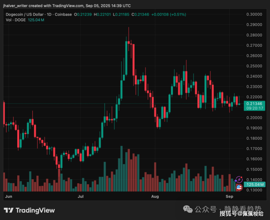Image resolution: width=270 pixels, height=220 pixels.
Task: Open symbol search via Dogecoin / US Dollar
Action: click(25, 14)
